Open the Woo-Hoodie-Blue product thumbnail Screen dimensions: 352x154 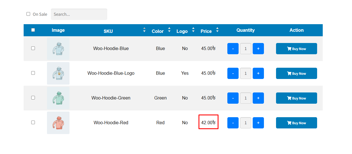tap(58, 49)
